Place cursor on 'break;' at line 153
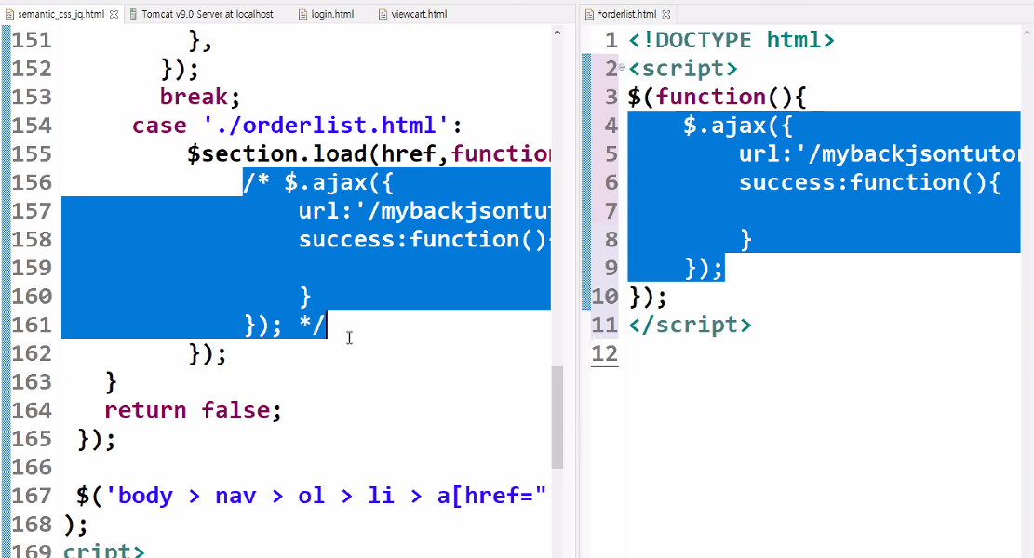This screenshot has width=1034, height=558. click(x=200, y=97)
